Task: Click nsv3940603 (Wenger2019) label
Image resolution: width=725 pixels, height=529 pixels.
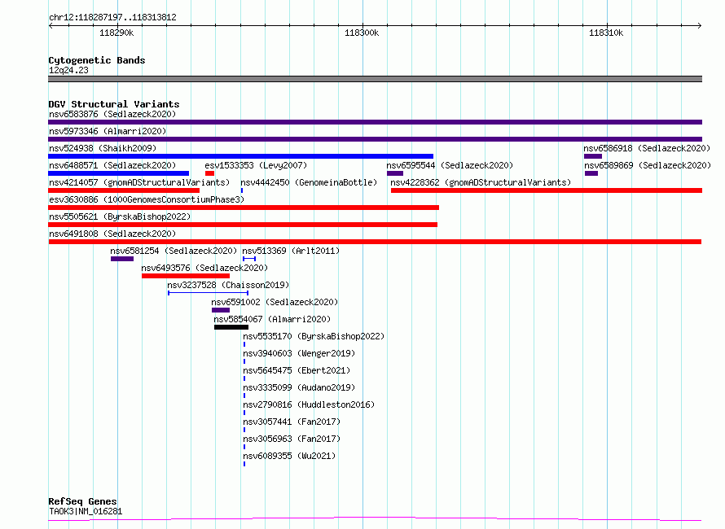Action: pos(299,353)
